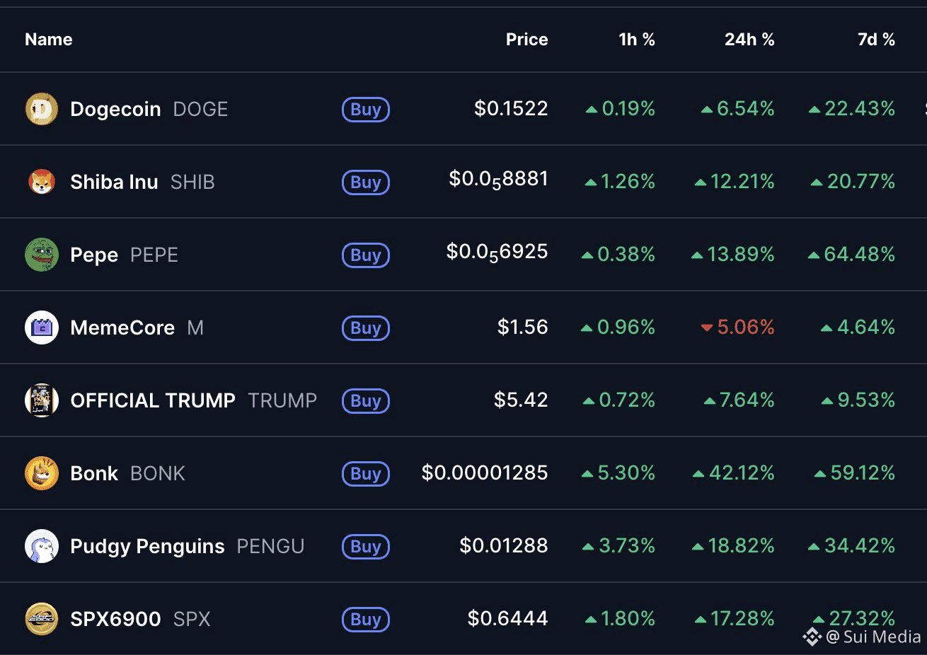The image size is (927, 655).
Task: Click the Pepe frog coin icon
Action: tap(42, 255)
